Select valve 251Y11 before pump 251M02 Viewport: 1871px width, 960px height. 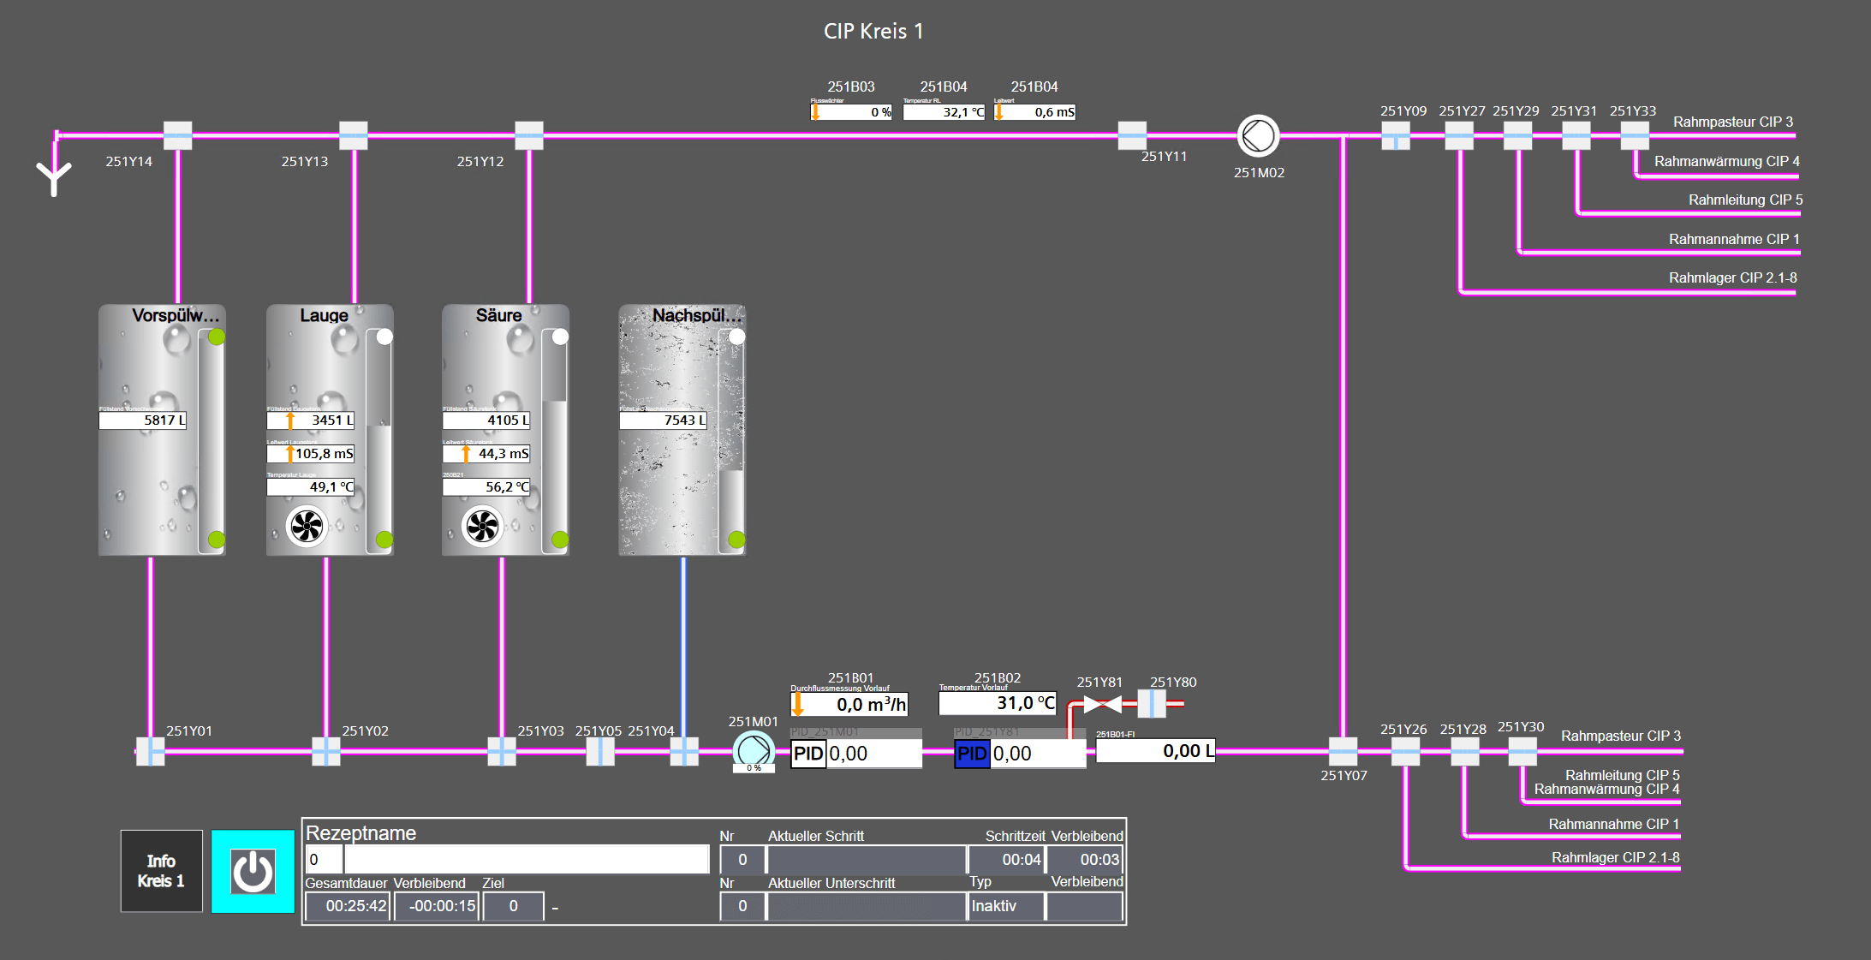tap(1132, 135)
